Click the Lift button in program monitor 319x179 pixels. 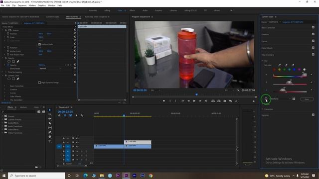(x=213, y=101)
